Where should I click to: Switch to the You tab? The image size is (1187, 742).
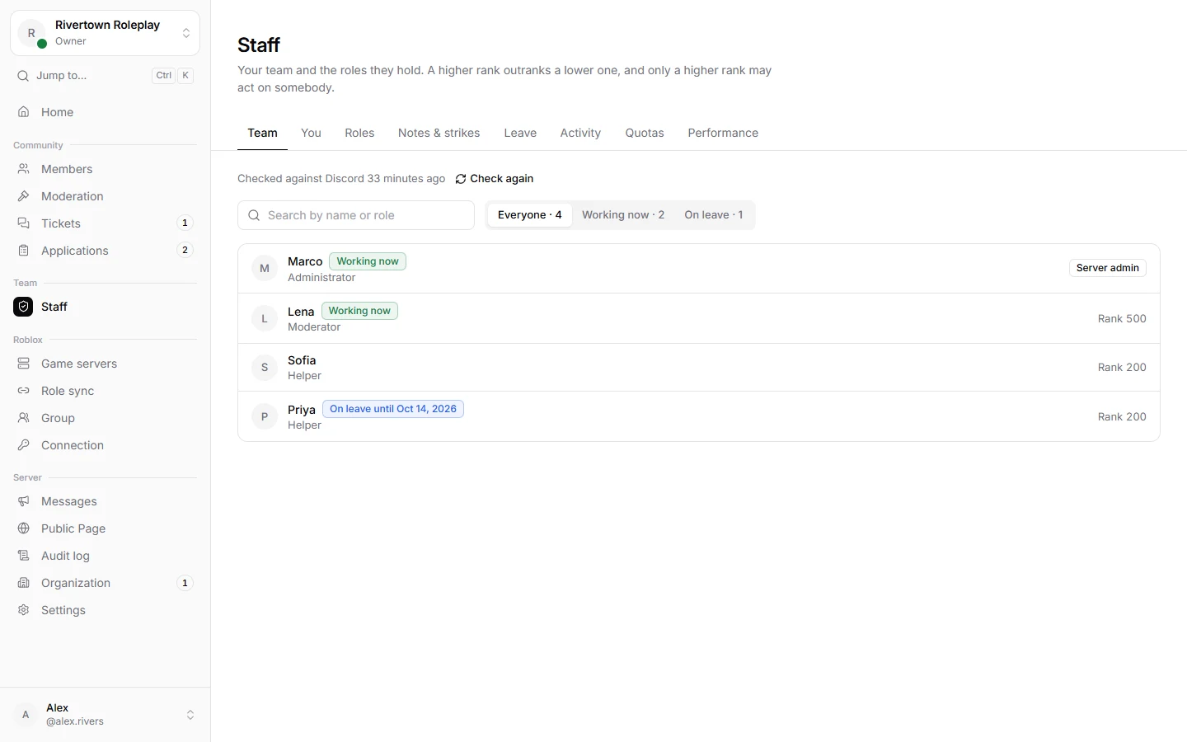point(311,133)
